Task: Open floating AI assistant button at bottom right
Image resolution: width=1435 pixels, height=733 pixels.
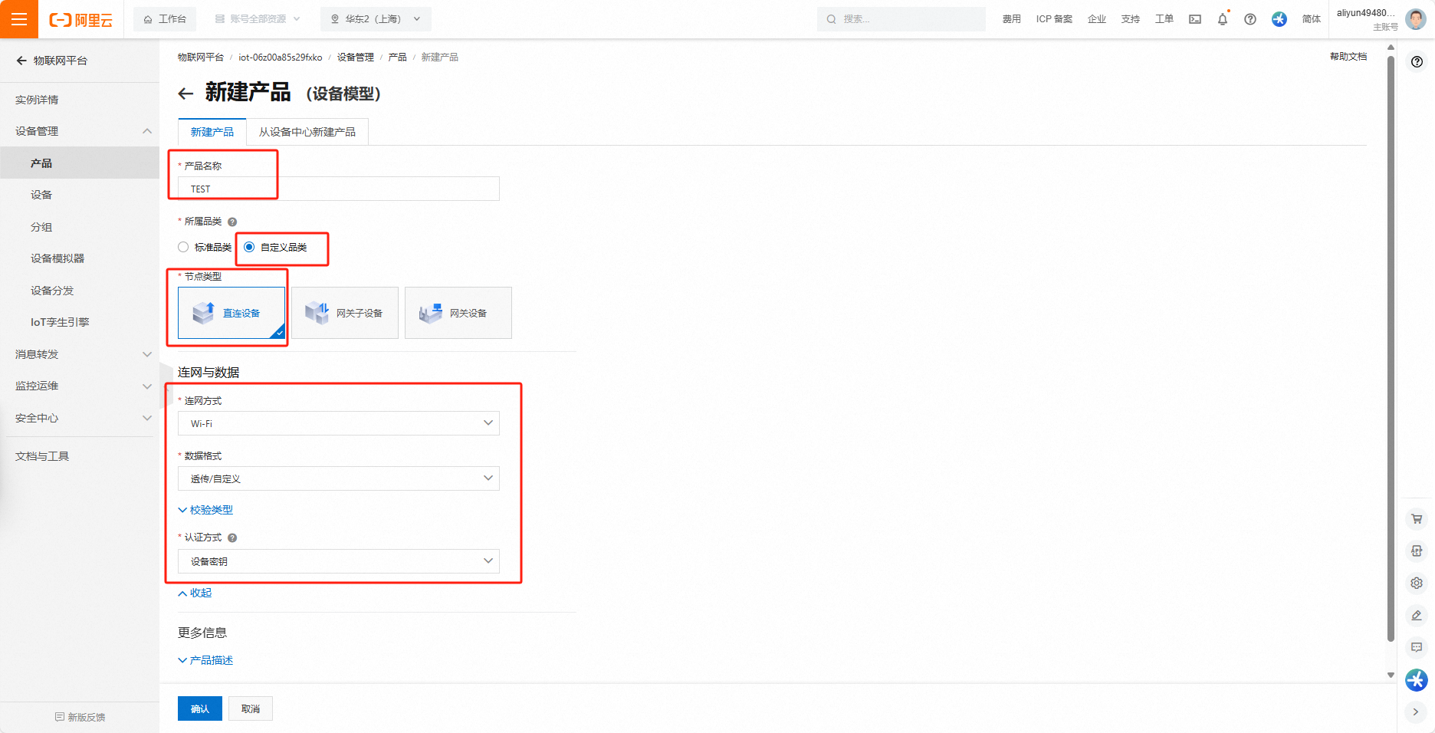Action: pos(1417,680)
